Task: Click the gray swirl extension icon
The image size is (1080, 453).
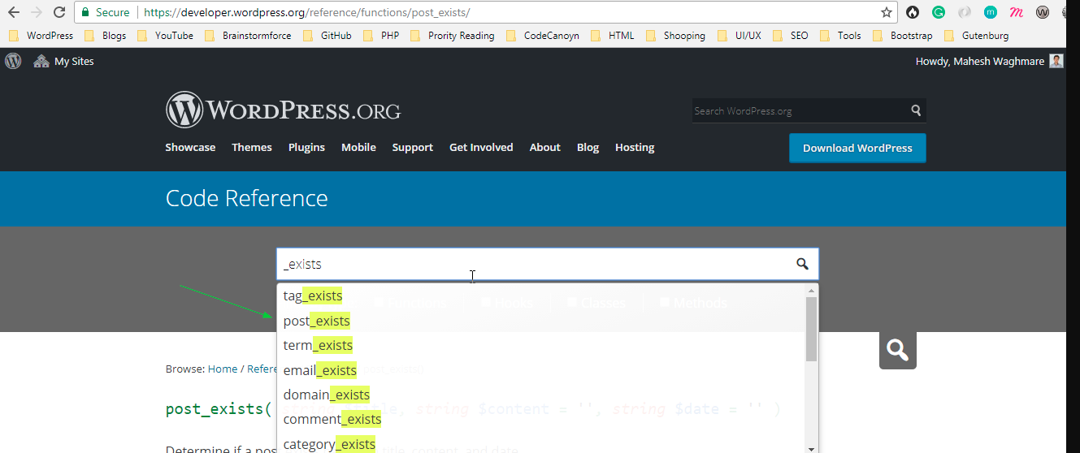Action: click(965, 12)
